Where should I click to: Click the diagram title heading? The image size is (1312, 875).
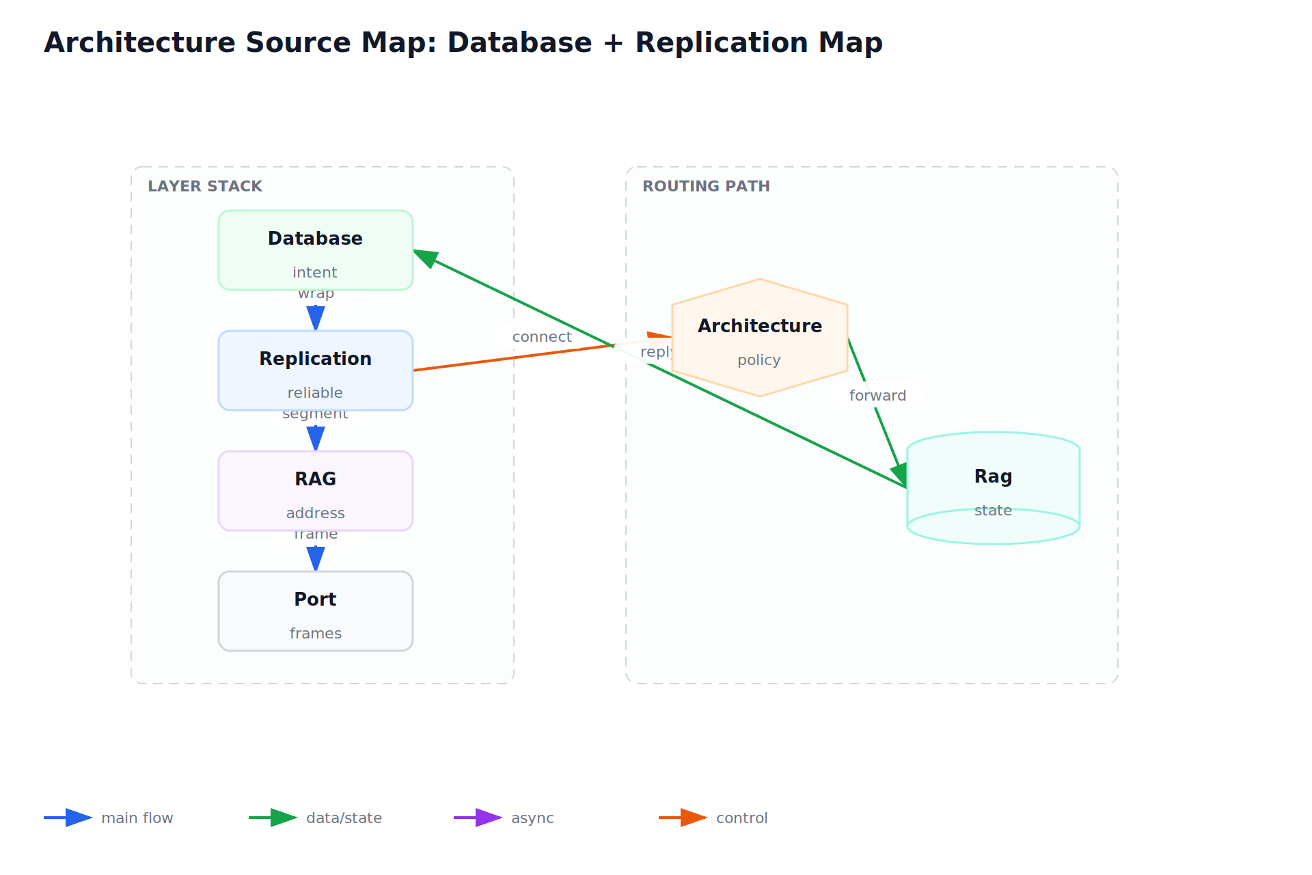pyautogui.click(x=463, y=42)
